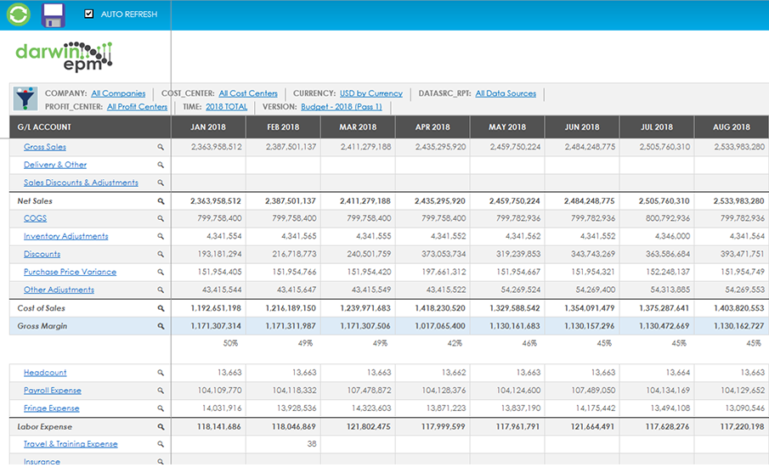Viewport: 769px width, 467px height.
Task: Open the Travel & Training Expense link
Action: pyautogui.click(x=71, y=443)
